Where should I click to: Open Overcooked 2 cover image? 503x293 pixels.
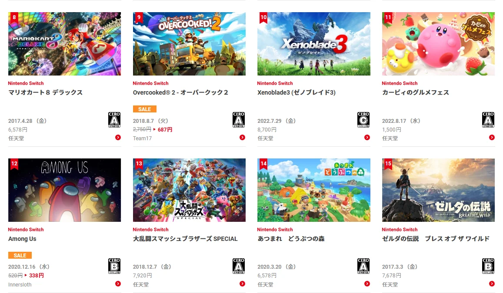coord(189,44)
